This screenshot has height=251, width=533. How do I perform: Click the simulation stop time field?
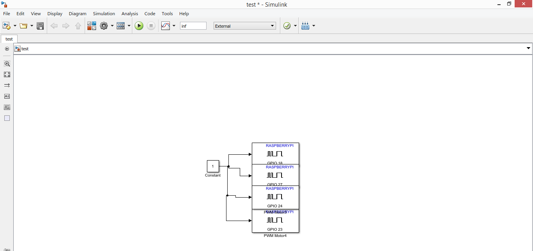193,26
